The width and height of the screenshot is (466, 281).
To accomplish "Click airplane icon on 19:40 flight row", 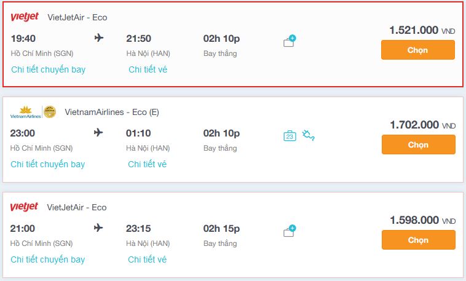I will (99, 38).
